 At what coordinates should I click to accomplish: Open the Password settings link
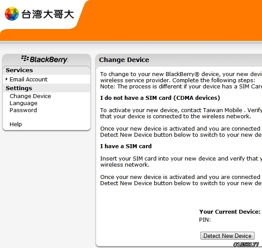click(23, 110)
